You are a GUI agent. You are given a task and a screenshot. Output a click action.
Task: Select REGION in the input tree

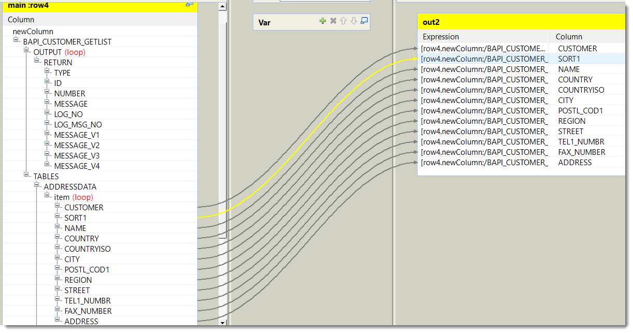click(78, 280)
